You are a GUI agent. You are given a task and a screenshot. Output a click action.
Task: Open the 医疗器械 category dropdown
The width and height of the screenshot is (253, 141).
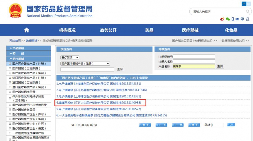click(70, 58)
